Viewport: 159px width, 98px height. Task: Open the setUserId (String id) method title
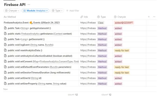(25, 78)
